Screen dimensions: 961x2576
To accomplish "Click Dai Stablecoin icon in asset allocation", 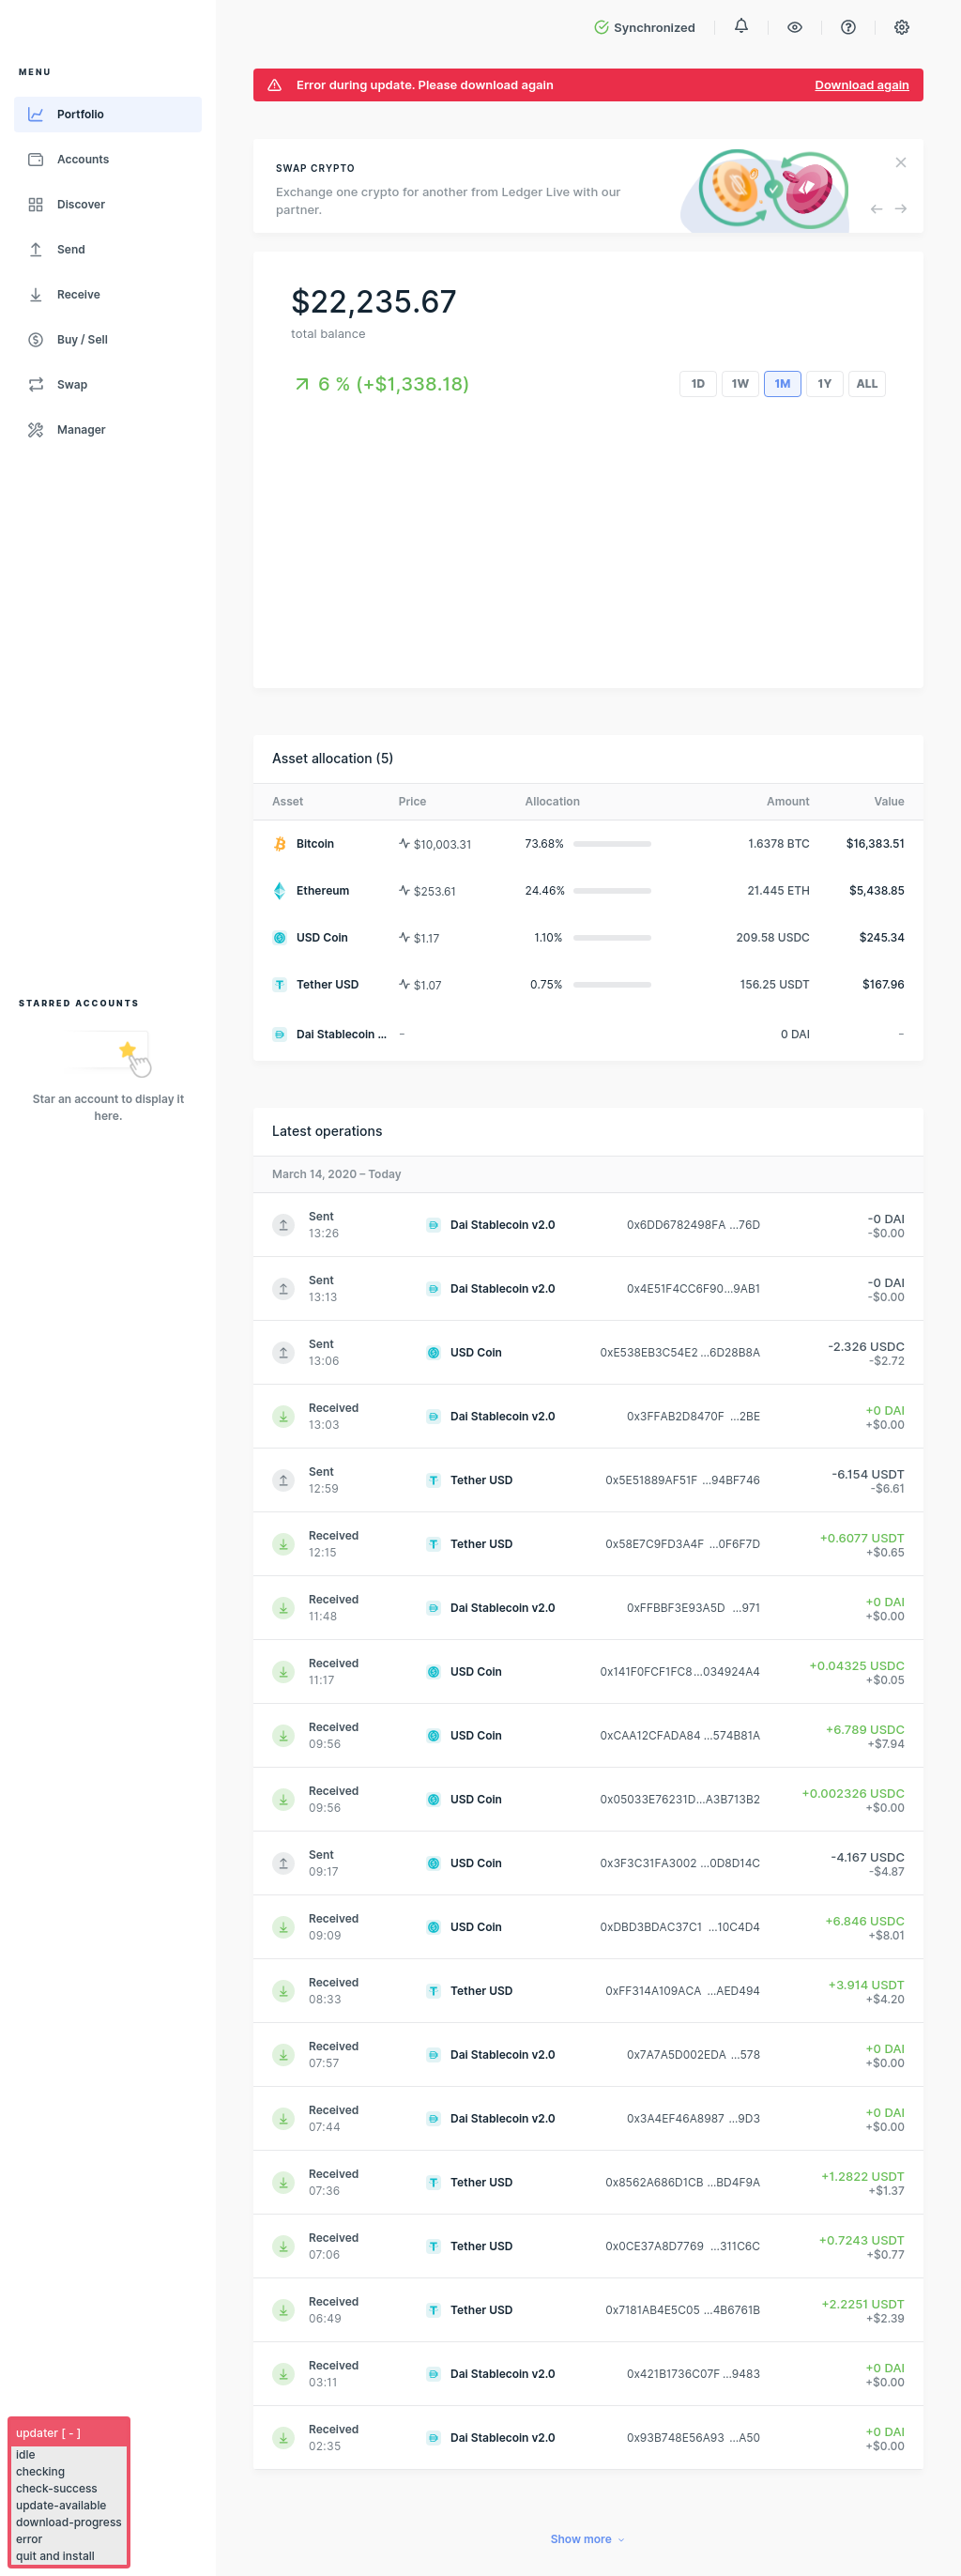I will [x=280, y=1034].
